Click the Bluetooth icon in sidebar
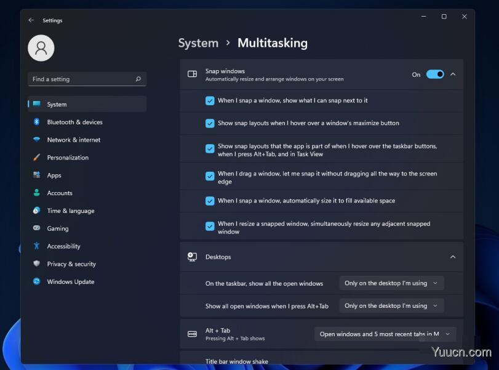This screenshot has width=499, height=370. tap(36, 122)
